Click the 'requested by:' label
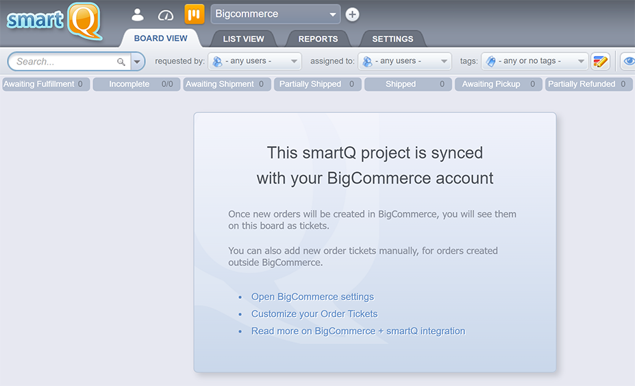 tap(179, 61)
